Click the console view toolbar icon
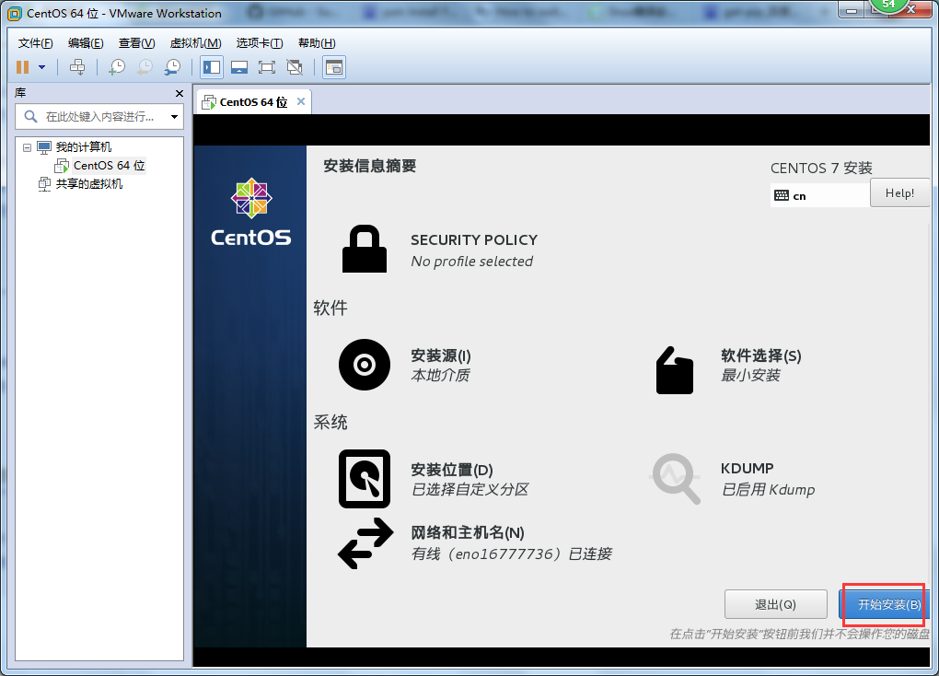The width and height of the screenshot is (939, 676). (x=334, y=67)
